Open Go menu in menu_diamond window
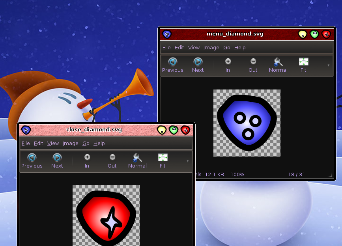 (x=226, y=47)
